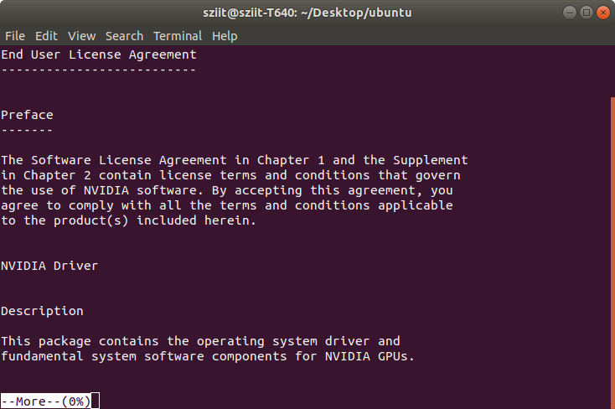Screen dimensions: 615x409
Task: Click the line starting 'This package contains'
Action: [x=200, y=341]
